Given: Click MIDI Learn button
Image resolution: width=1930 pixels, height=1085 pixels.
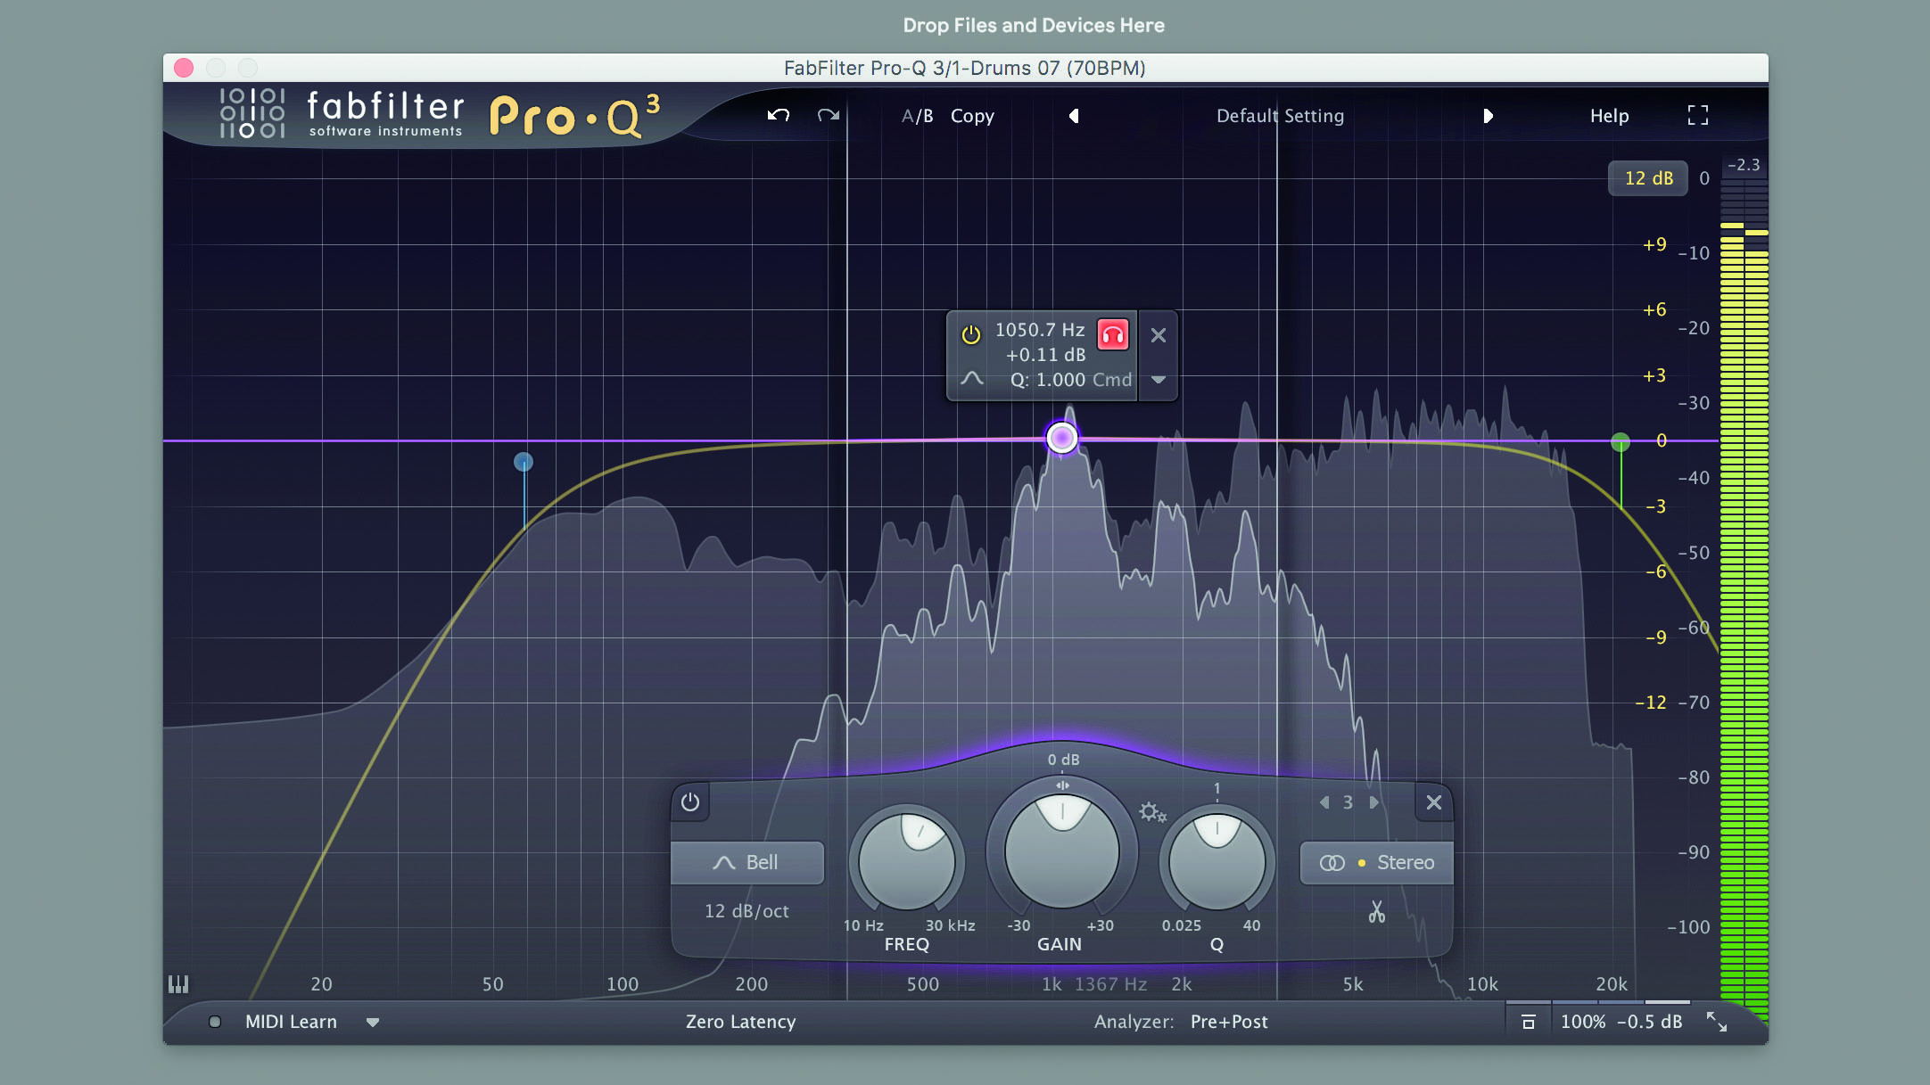Looking at the screenshot, I should 291,1022.
